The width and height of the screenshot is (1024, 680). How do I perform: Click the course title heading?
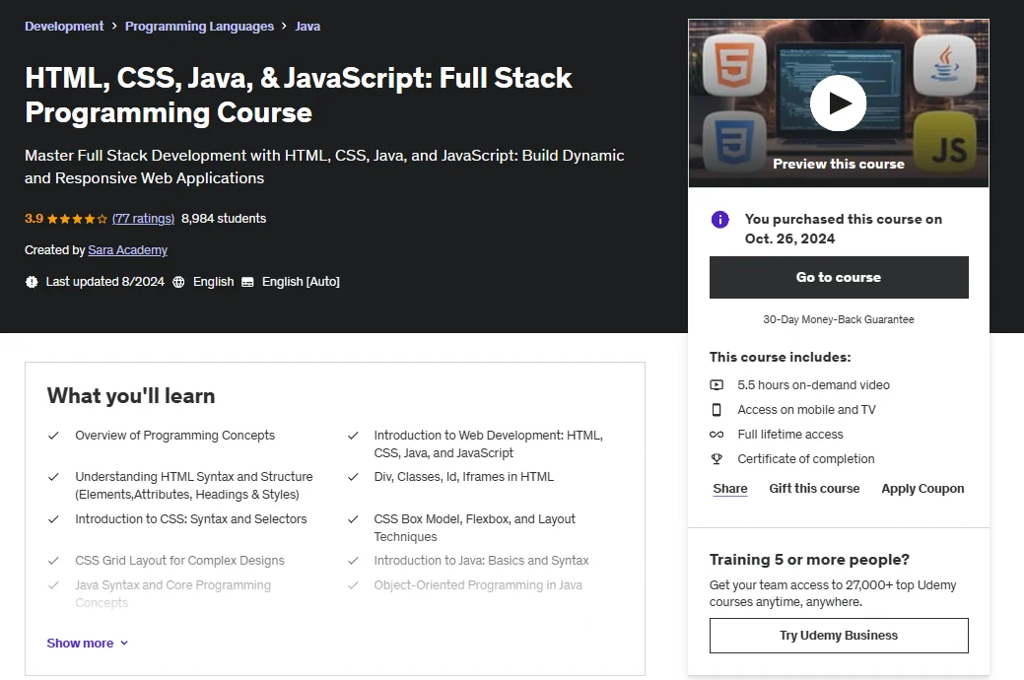tap(299, 95)
